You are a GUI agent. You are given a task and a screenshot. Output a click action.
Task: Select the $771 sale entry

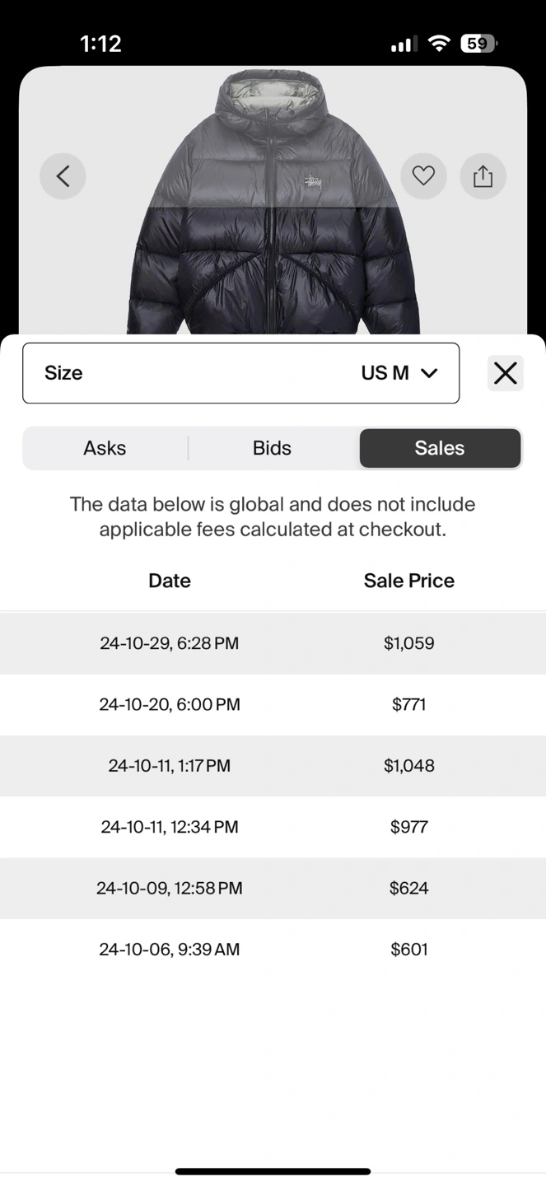pos(409,704)
